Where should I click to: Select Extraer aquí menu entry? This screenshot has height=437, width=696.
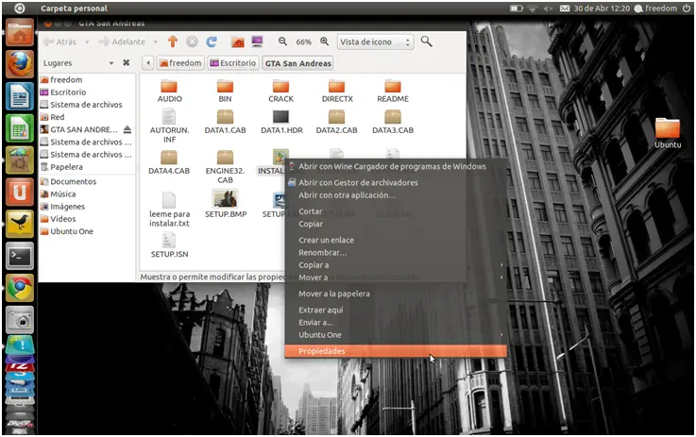coord(396,310)
